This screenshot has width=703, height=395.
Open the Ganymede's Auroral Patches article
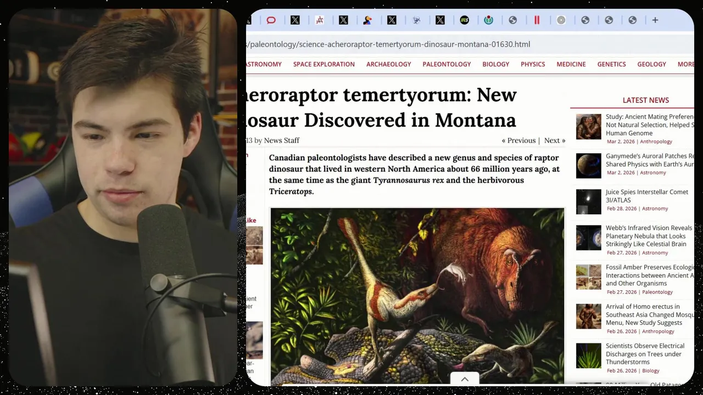pos(650,160)
